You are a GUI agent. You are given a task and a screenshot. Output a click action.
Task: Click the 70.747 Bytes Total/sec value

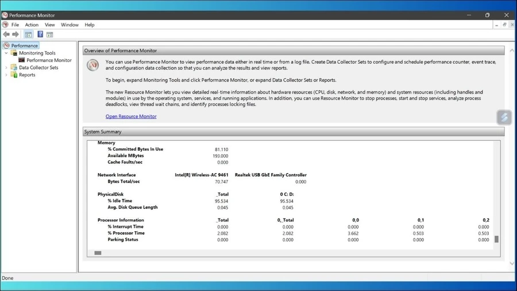coord(221,182)
